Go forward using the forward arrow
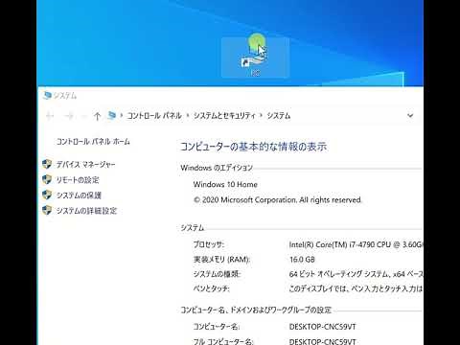This screenshot has height=345, width=460. click(69, 116)
